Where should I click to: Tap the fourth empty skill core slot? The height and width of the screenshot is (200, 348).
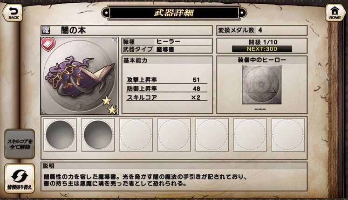pos(174,135)
